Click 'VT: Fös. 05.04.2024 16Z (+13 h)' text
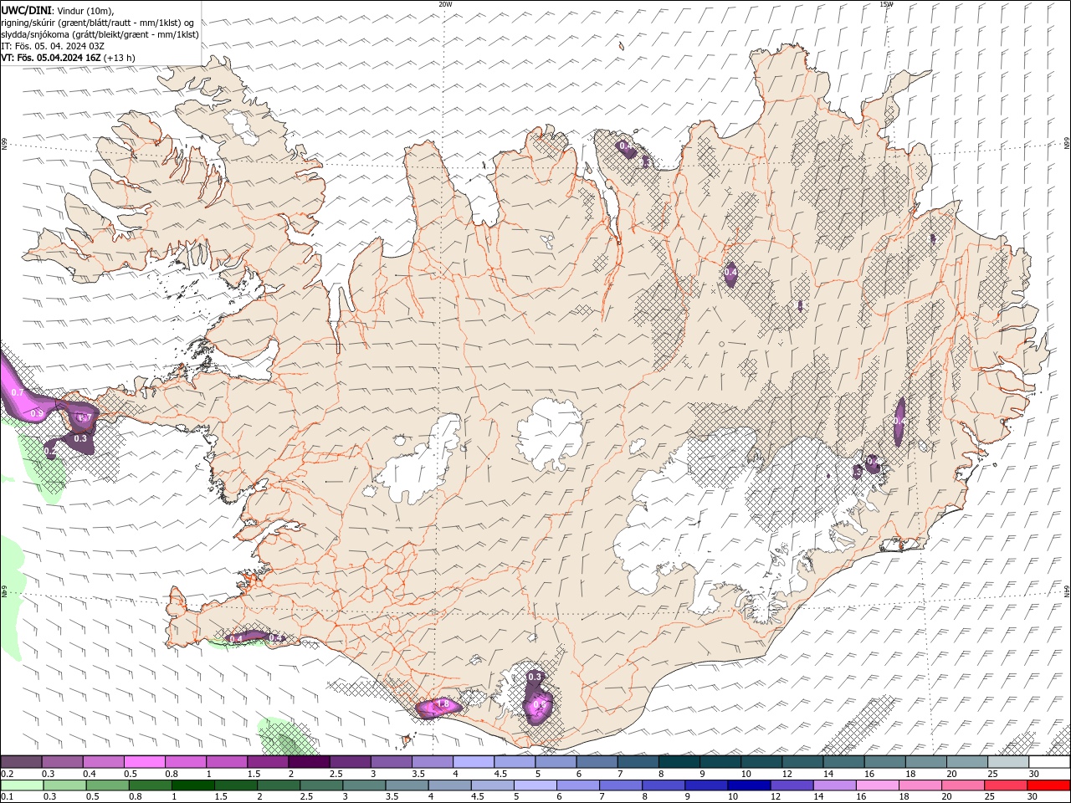Image resolution: width=1071 pixels, height=803 pixels. pyautogui.click(x=69, y=58)
